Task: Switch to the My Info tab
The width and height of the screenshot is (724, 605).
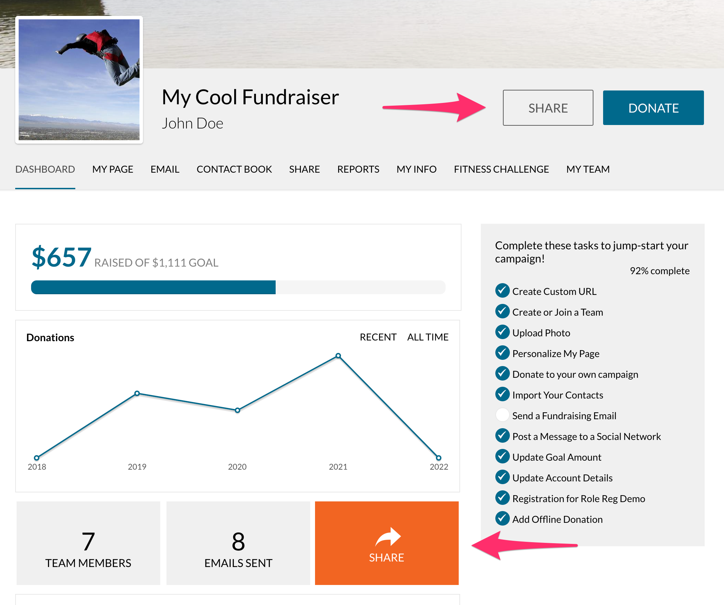Action: 417,169
